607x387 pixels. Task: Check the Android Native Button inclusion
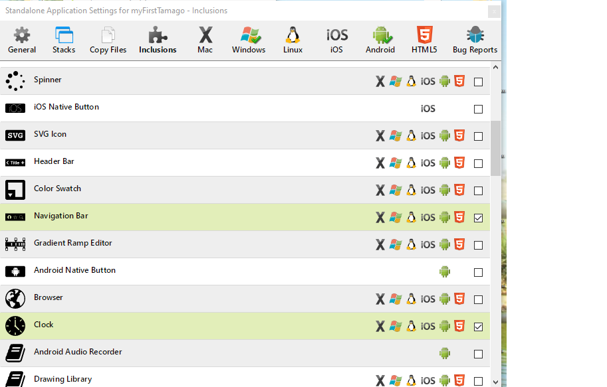click(479, 273)
